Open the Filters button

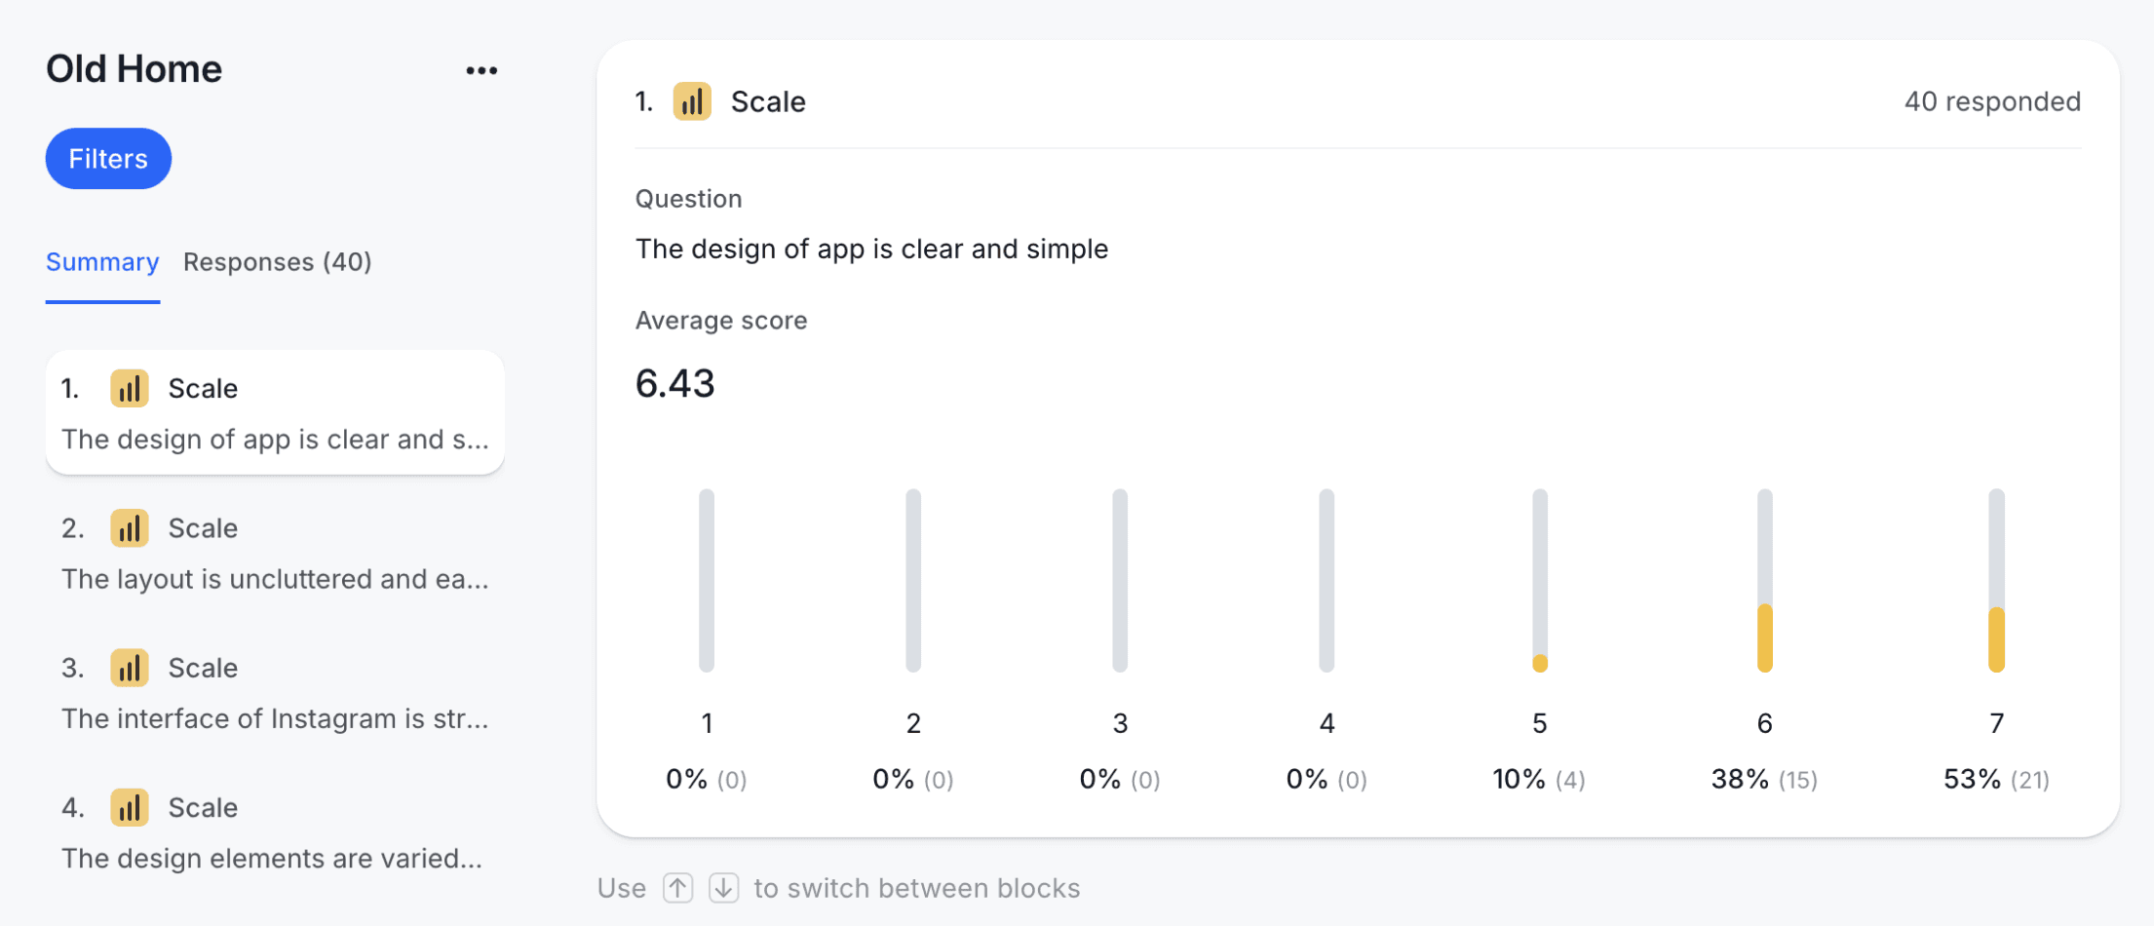point(108,159)
